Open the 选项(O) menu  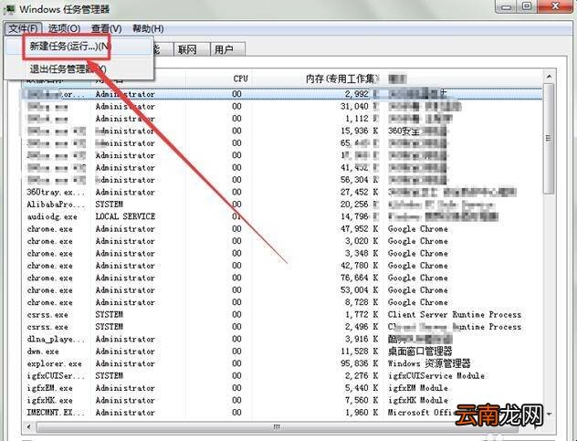click(x=65, y=28)
